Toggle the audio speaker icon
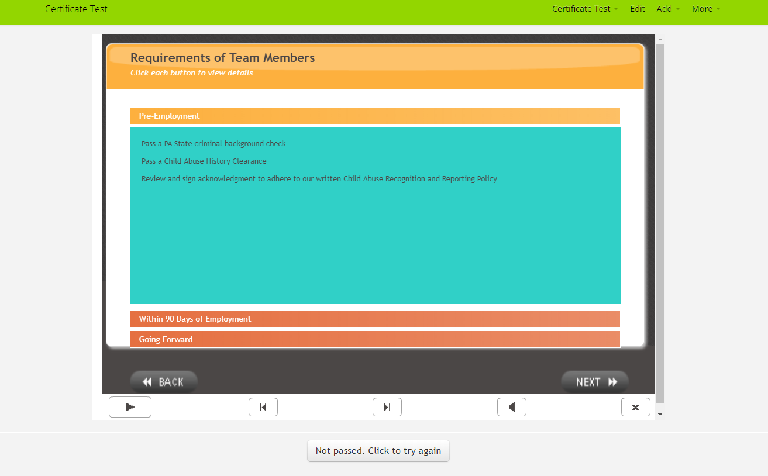768x476 pixels. tap(511, 407)
